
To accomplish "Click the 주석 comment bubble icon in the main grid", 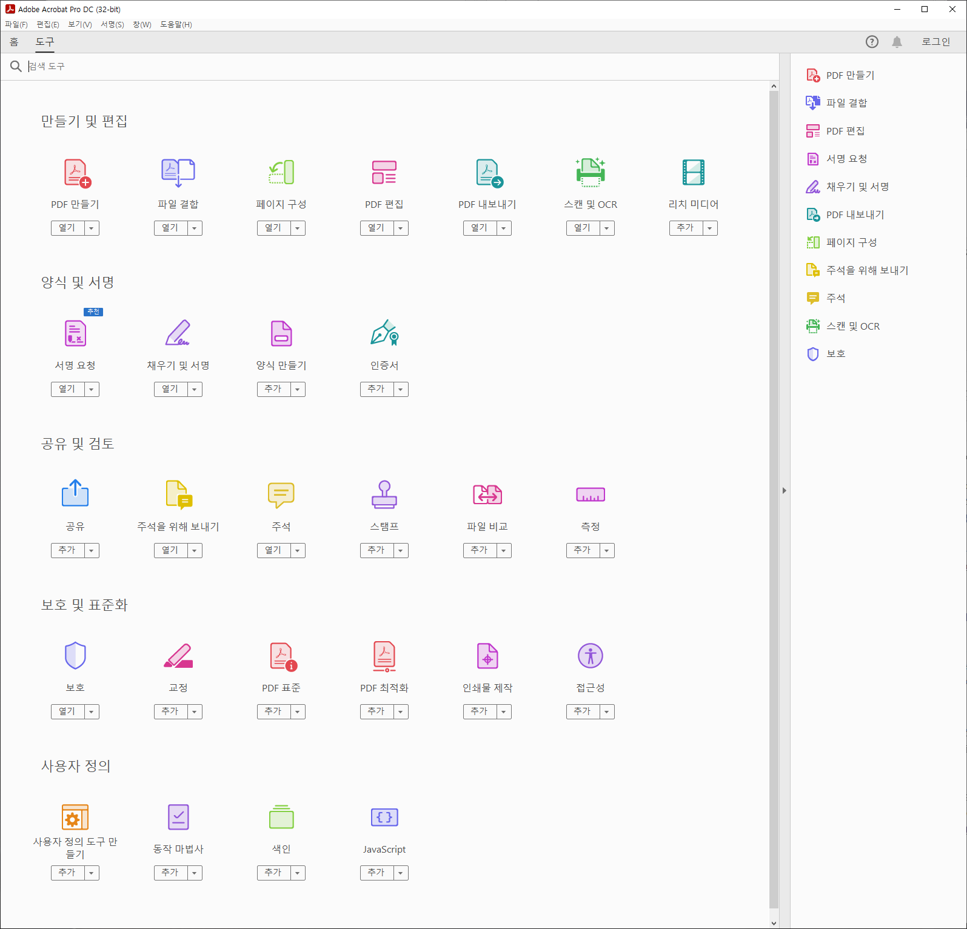I will tap(281, 495).
